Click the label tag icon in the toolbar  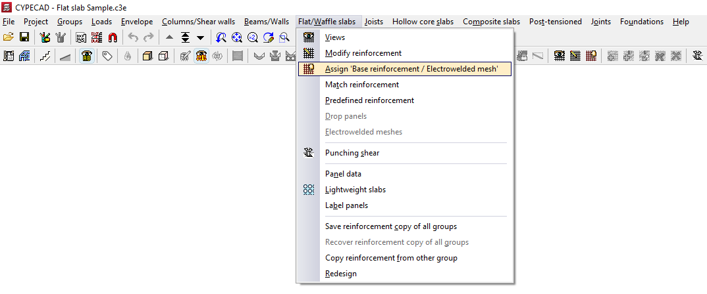pos(107,56)
